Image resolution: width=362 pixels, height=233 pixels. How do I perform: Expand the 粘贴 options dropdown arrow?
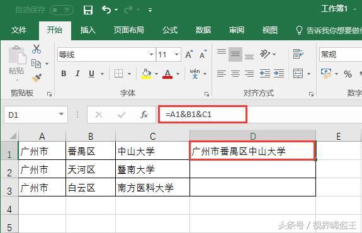17,80
